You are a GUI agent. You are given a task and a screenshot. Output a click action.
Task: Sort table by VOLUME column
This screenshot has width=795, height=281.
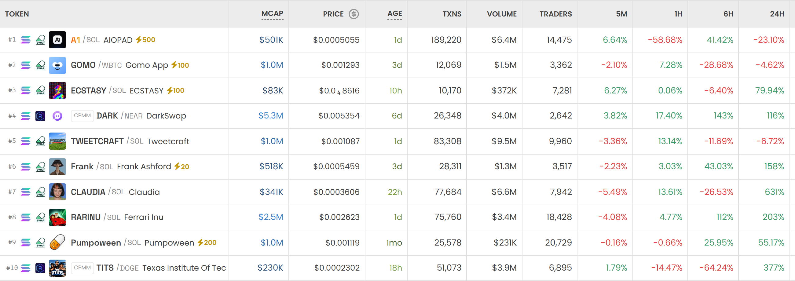(x=501, y=14)
